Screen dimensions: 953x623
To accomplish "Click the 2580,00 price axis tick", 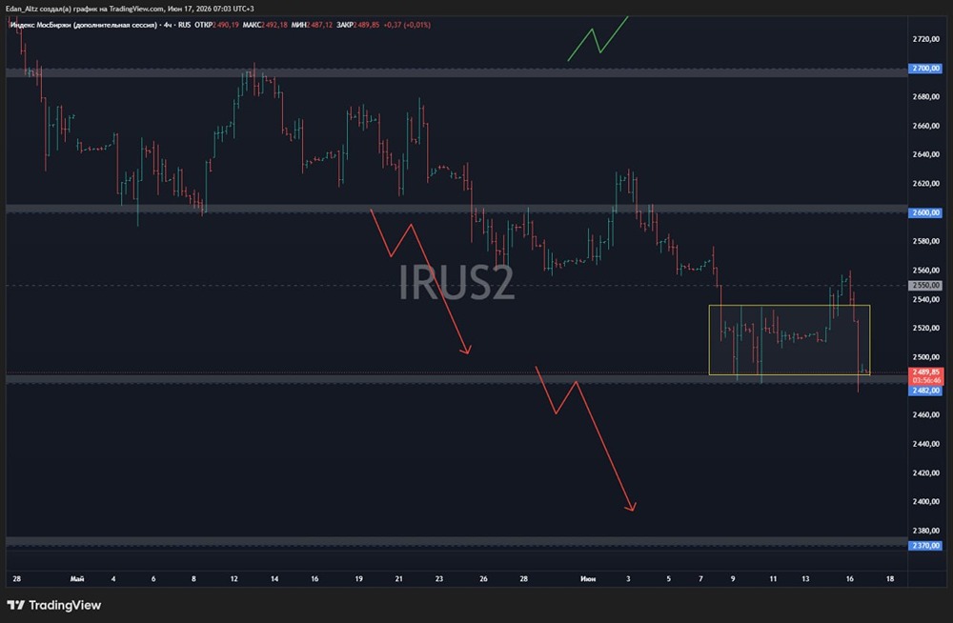I will (x=925, y=241).
